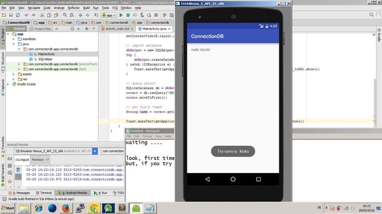Screen dimensions: 382x214
Task: Click the java breadcrumb folder
Action: (x=82, y=23)
